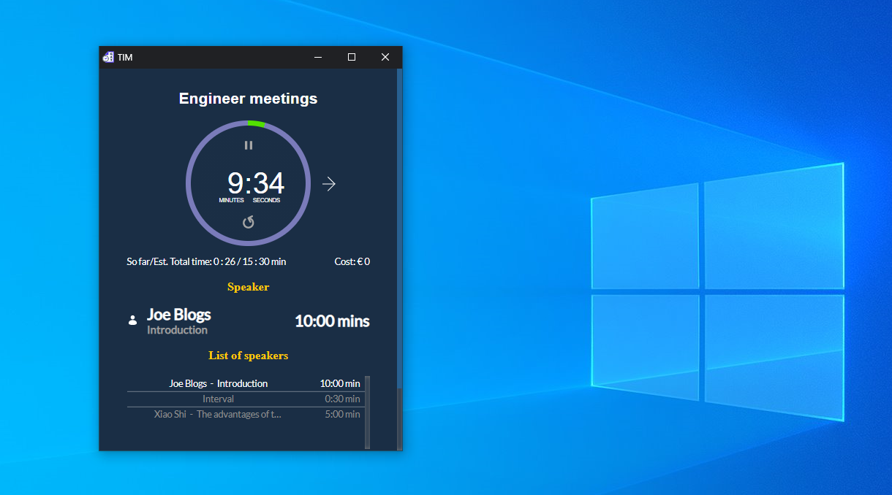Click the SECONDS label under the timer
892x495 pixels.
266,199
